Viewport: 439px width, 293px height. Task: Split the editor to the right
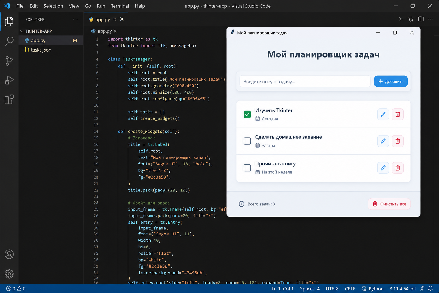coord(421,19)
